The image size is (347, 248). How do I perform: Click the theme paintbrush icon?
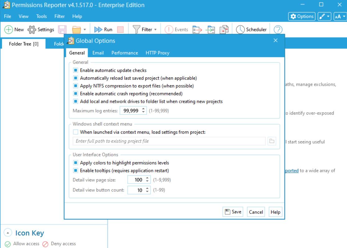[322, 16]
